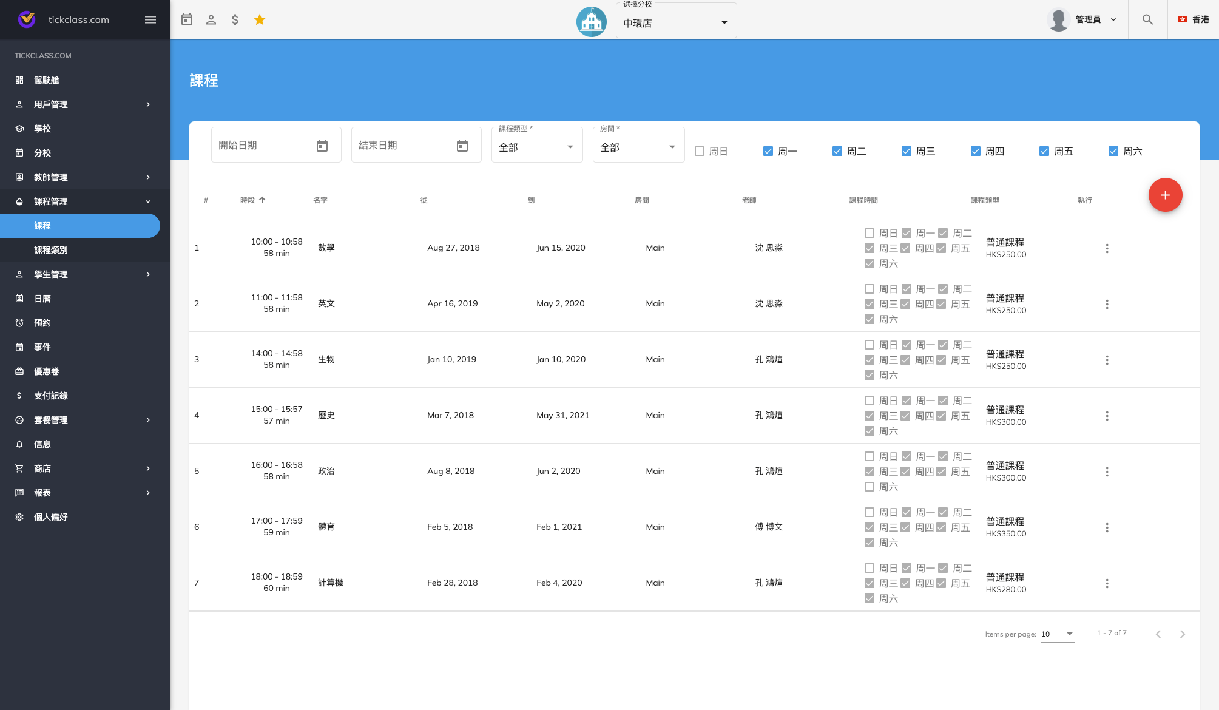
Task: Toggle 周六 checkbox in 政治 row
Action: point(870,487)
